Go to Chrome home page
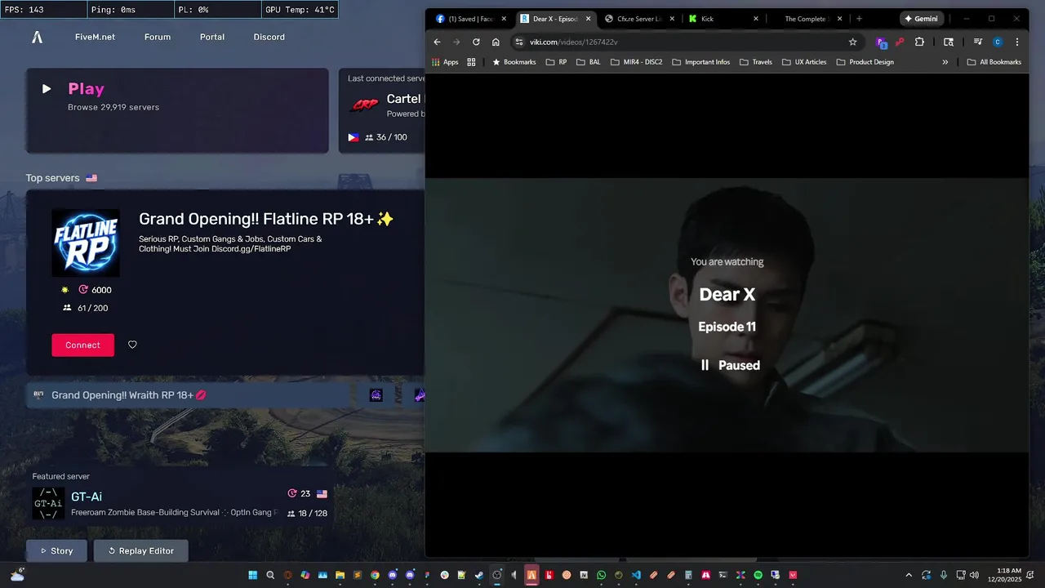1045x588 pixels. (496, 42)
